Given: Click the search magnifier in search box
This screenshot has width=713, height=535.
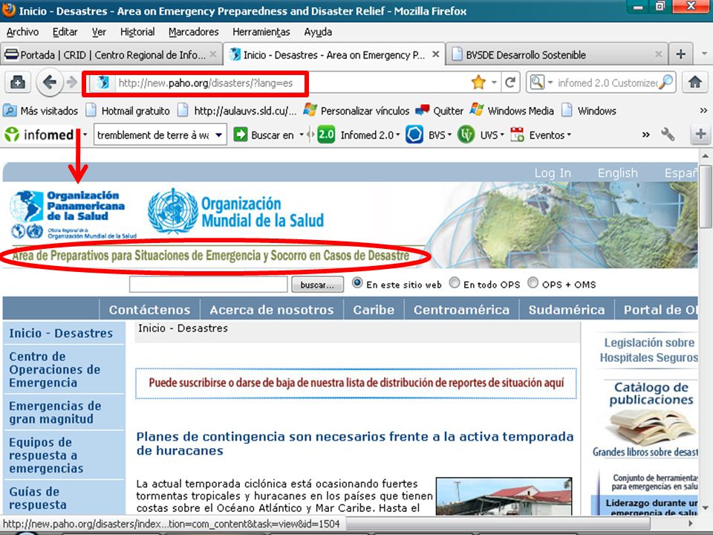Looking at the screenshot, I should pos(666,82).
